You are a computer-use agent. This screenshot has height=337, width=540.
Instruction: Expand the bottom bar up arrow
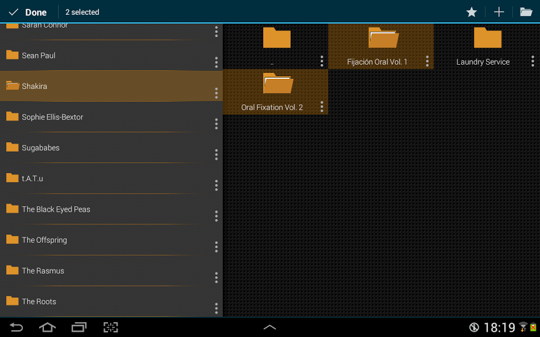pyautogui.click(x=269, y=327)
